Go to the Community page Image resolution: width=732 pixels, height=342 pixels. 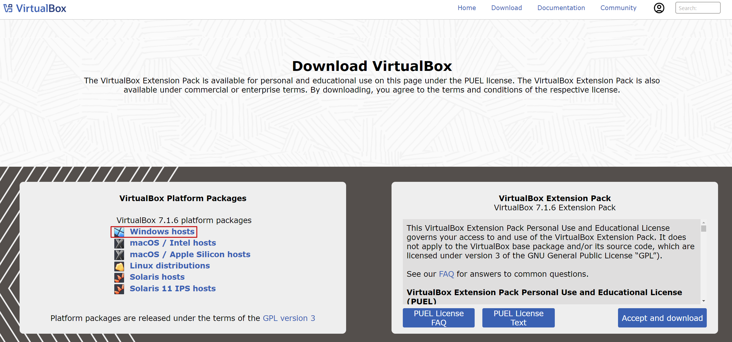618,8
